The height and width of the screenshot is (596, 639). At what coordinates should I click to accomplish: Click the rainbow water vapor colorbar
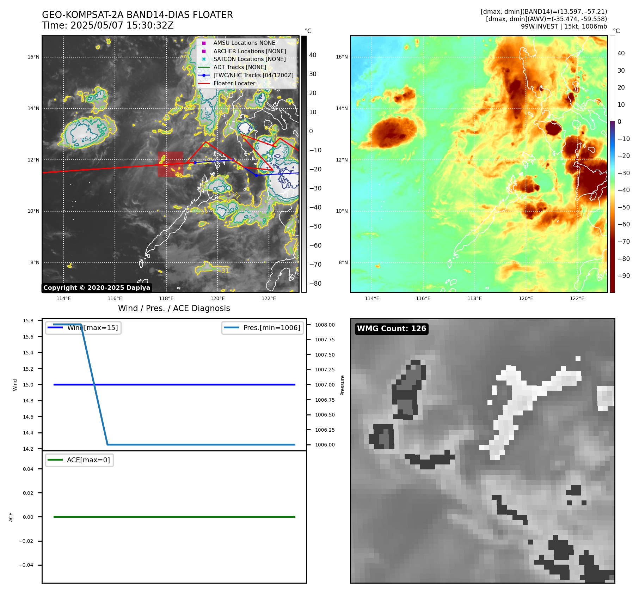tap(612, 164)
